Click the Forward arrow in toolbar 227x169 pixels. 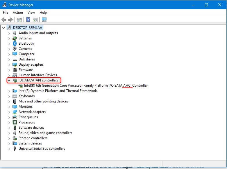[10, 20]
